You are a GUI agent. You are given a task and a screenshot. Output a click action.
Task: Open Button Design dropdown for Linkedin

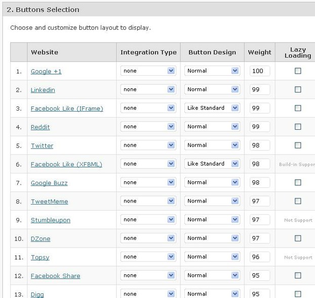pos(212,89)
